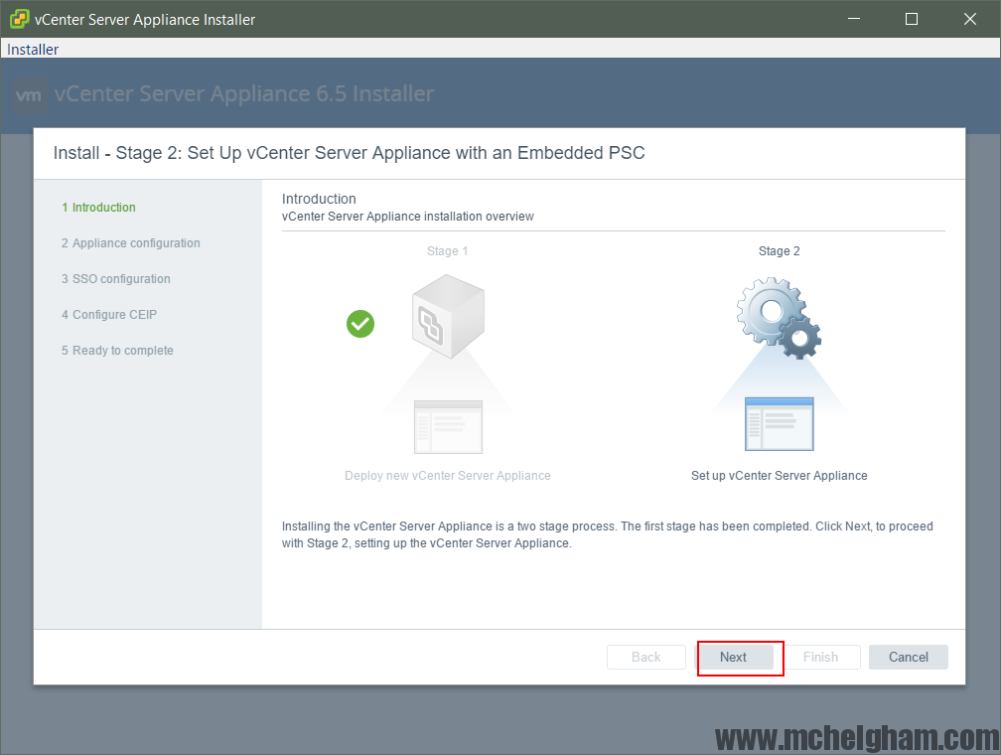Image resolution: width=1001 pixels, height=755 pixels.
Task: Select step 5 Ready to complete
Action: 117,351
